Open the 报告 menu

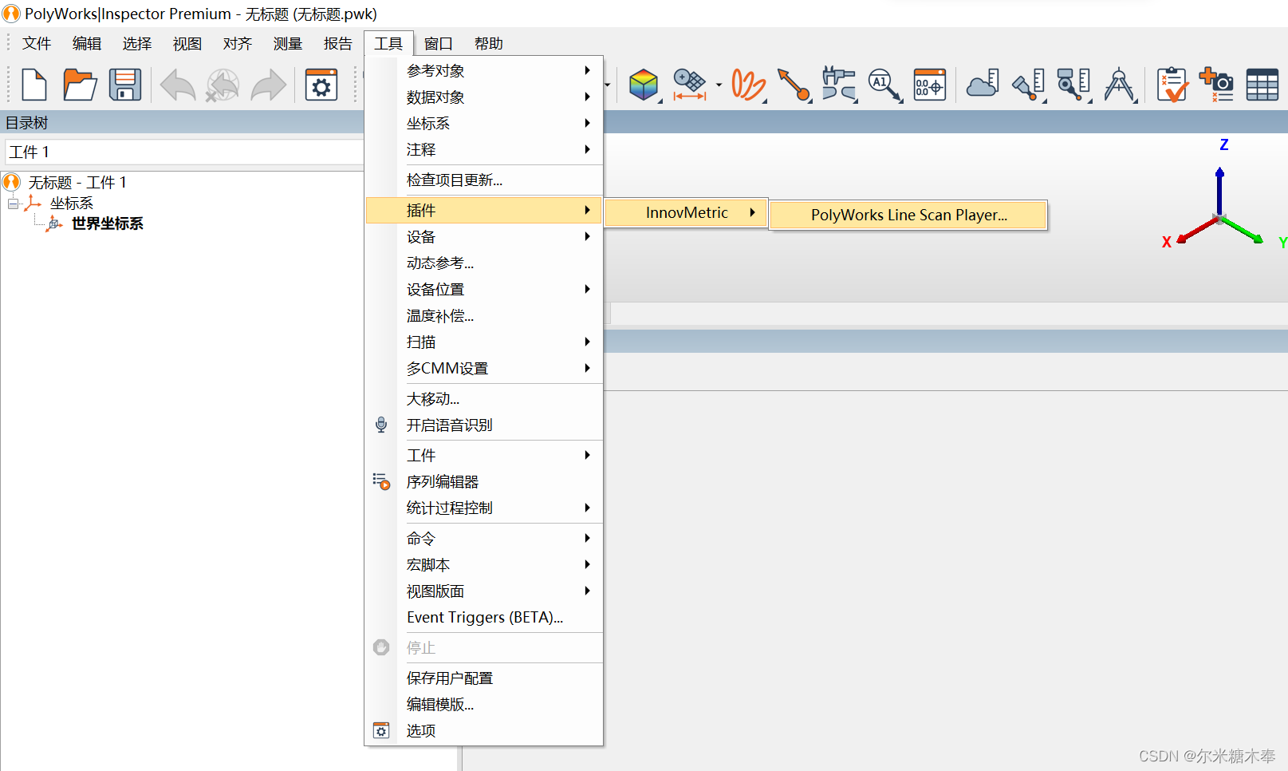pyautogui.click(x=338, y=43)
